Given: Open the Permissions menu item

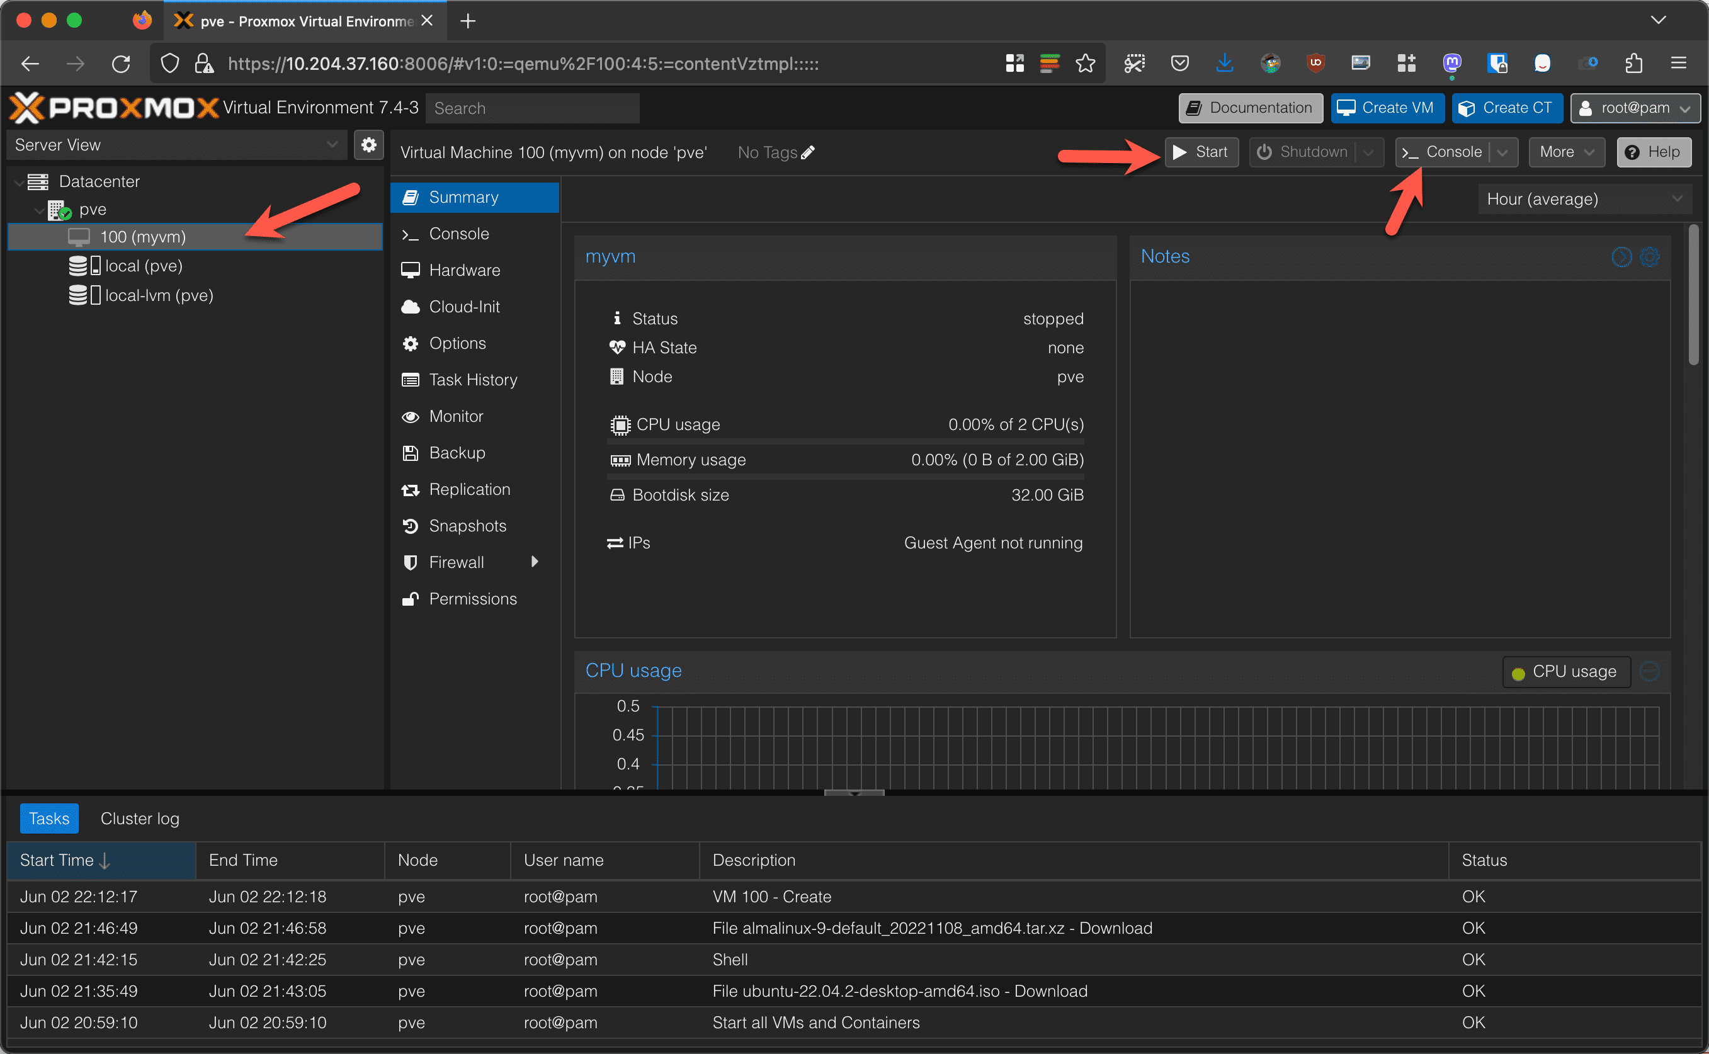Looking at the screenshot, I should (474, 599).
